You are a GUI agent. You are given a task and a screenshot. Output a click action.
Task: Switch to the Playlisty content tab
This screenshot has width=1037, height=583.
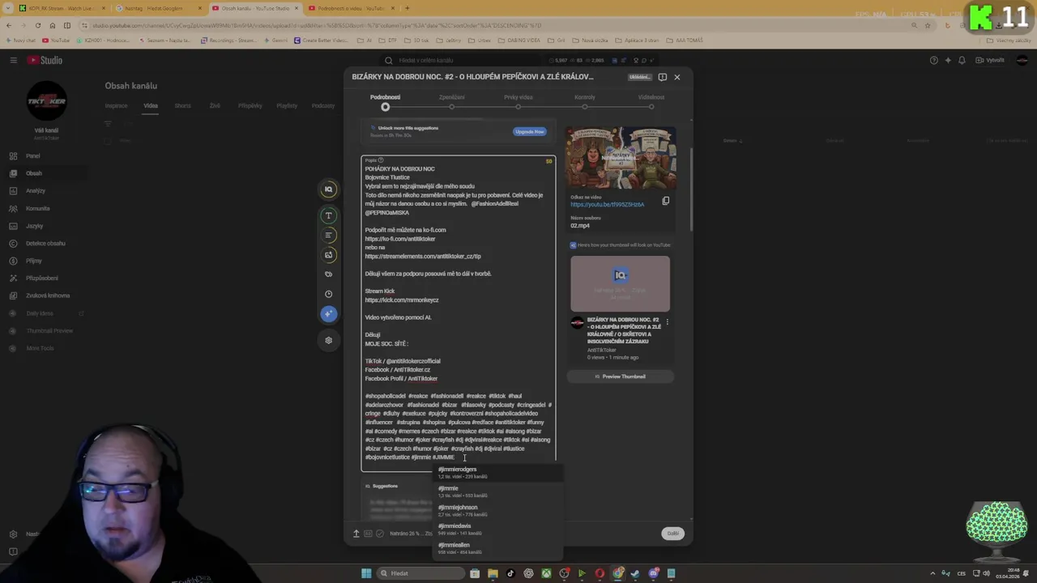287,106
